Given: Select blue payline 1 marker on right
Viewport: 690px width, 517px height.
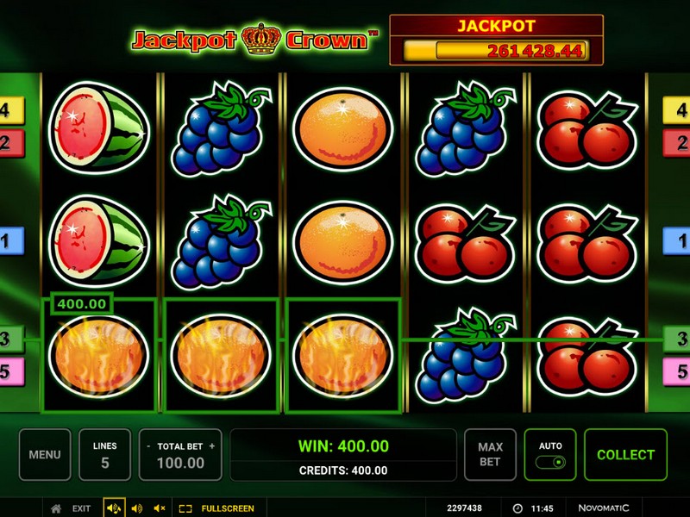Looking at the screenshot, I should pos(677,240).
